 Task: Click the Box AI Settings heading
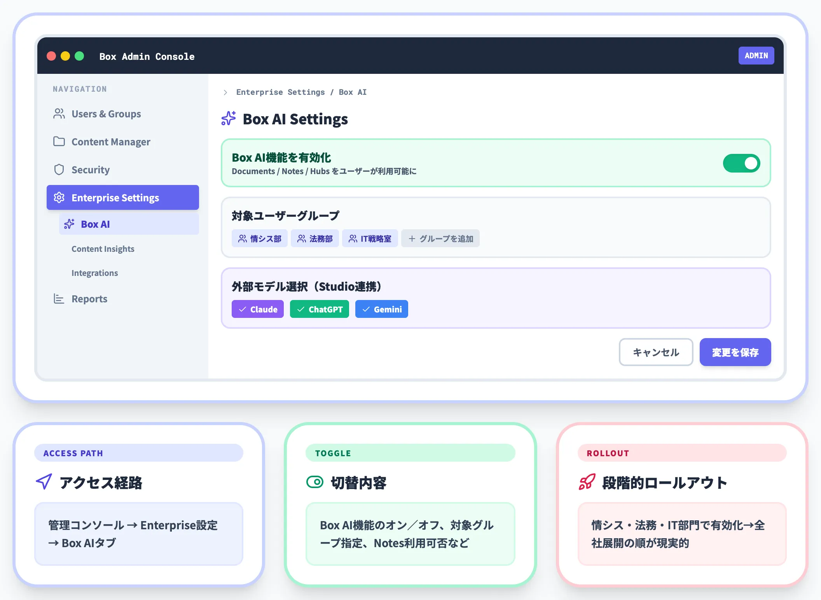coord(295,119)
